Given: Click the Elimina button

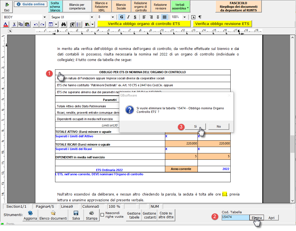Looking at the screenshot, I should click(256, 218).
